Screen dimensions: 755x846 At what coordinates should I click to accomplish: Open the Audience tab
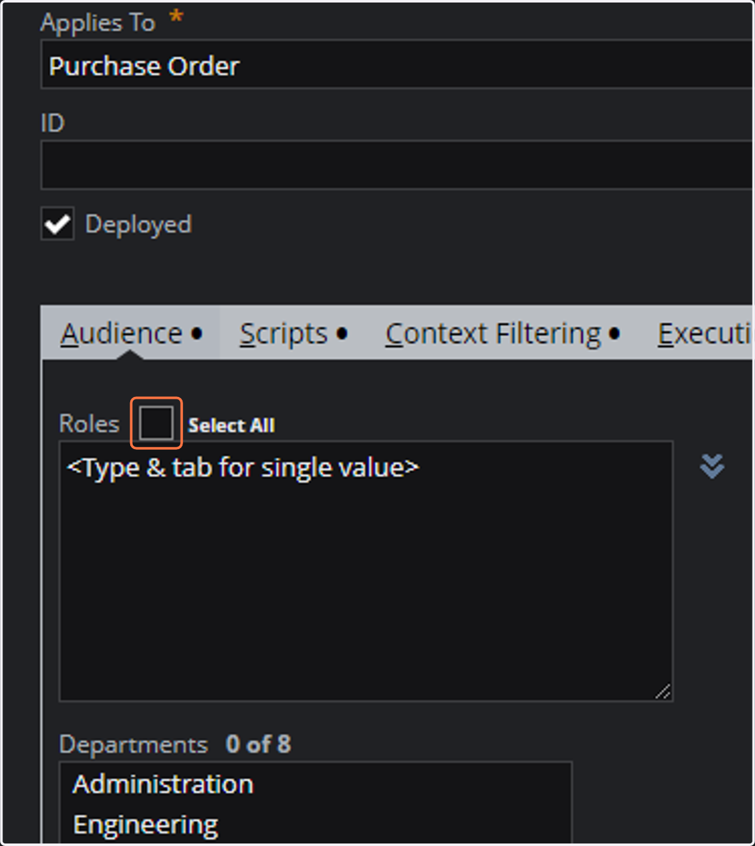coord(131,333)
